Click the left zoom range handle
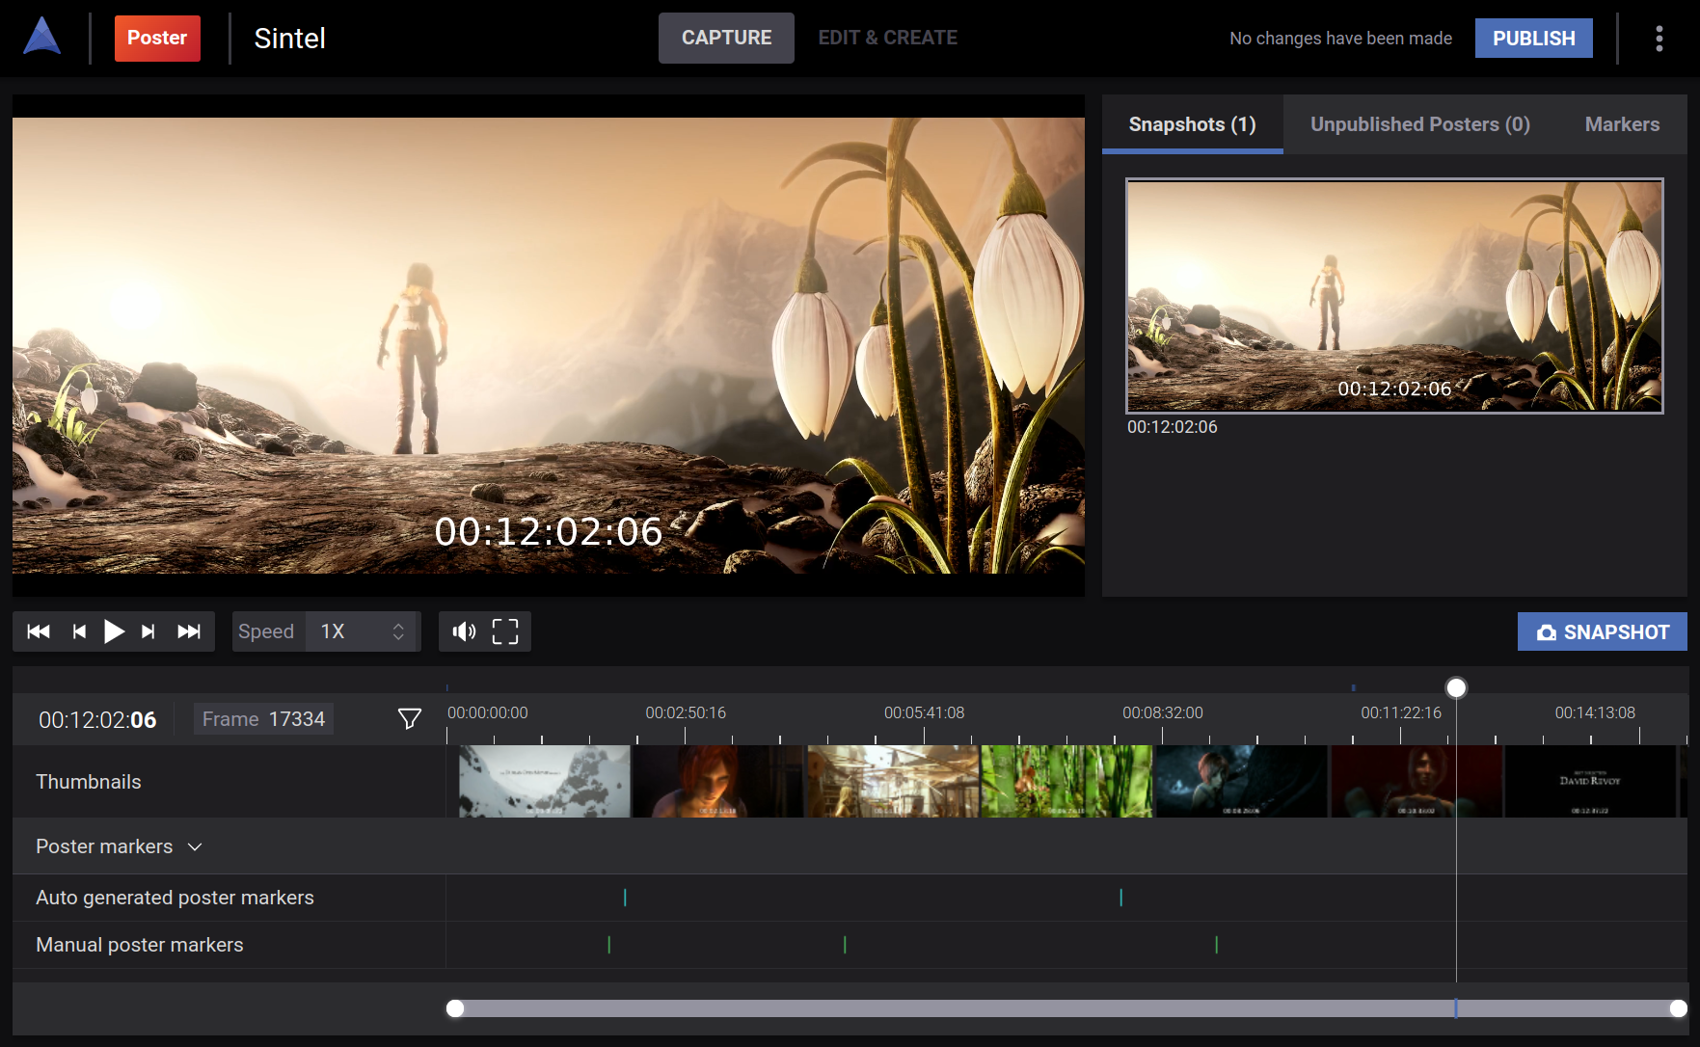The image size is (1700, 1047). point(455,1008)
